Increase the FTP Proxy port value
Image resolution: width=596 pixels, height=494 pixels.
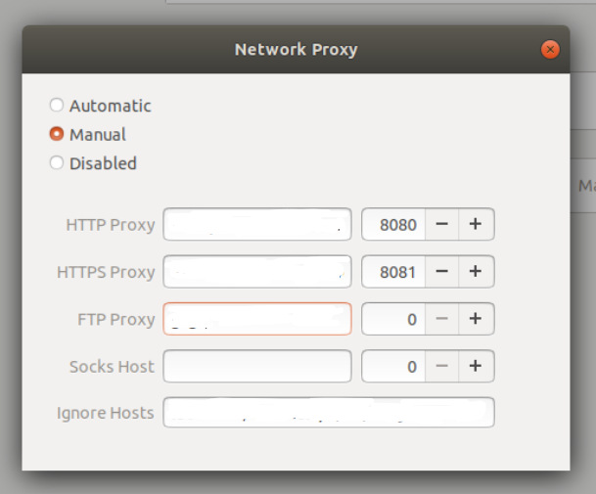tap(476, 319)
